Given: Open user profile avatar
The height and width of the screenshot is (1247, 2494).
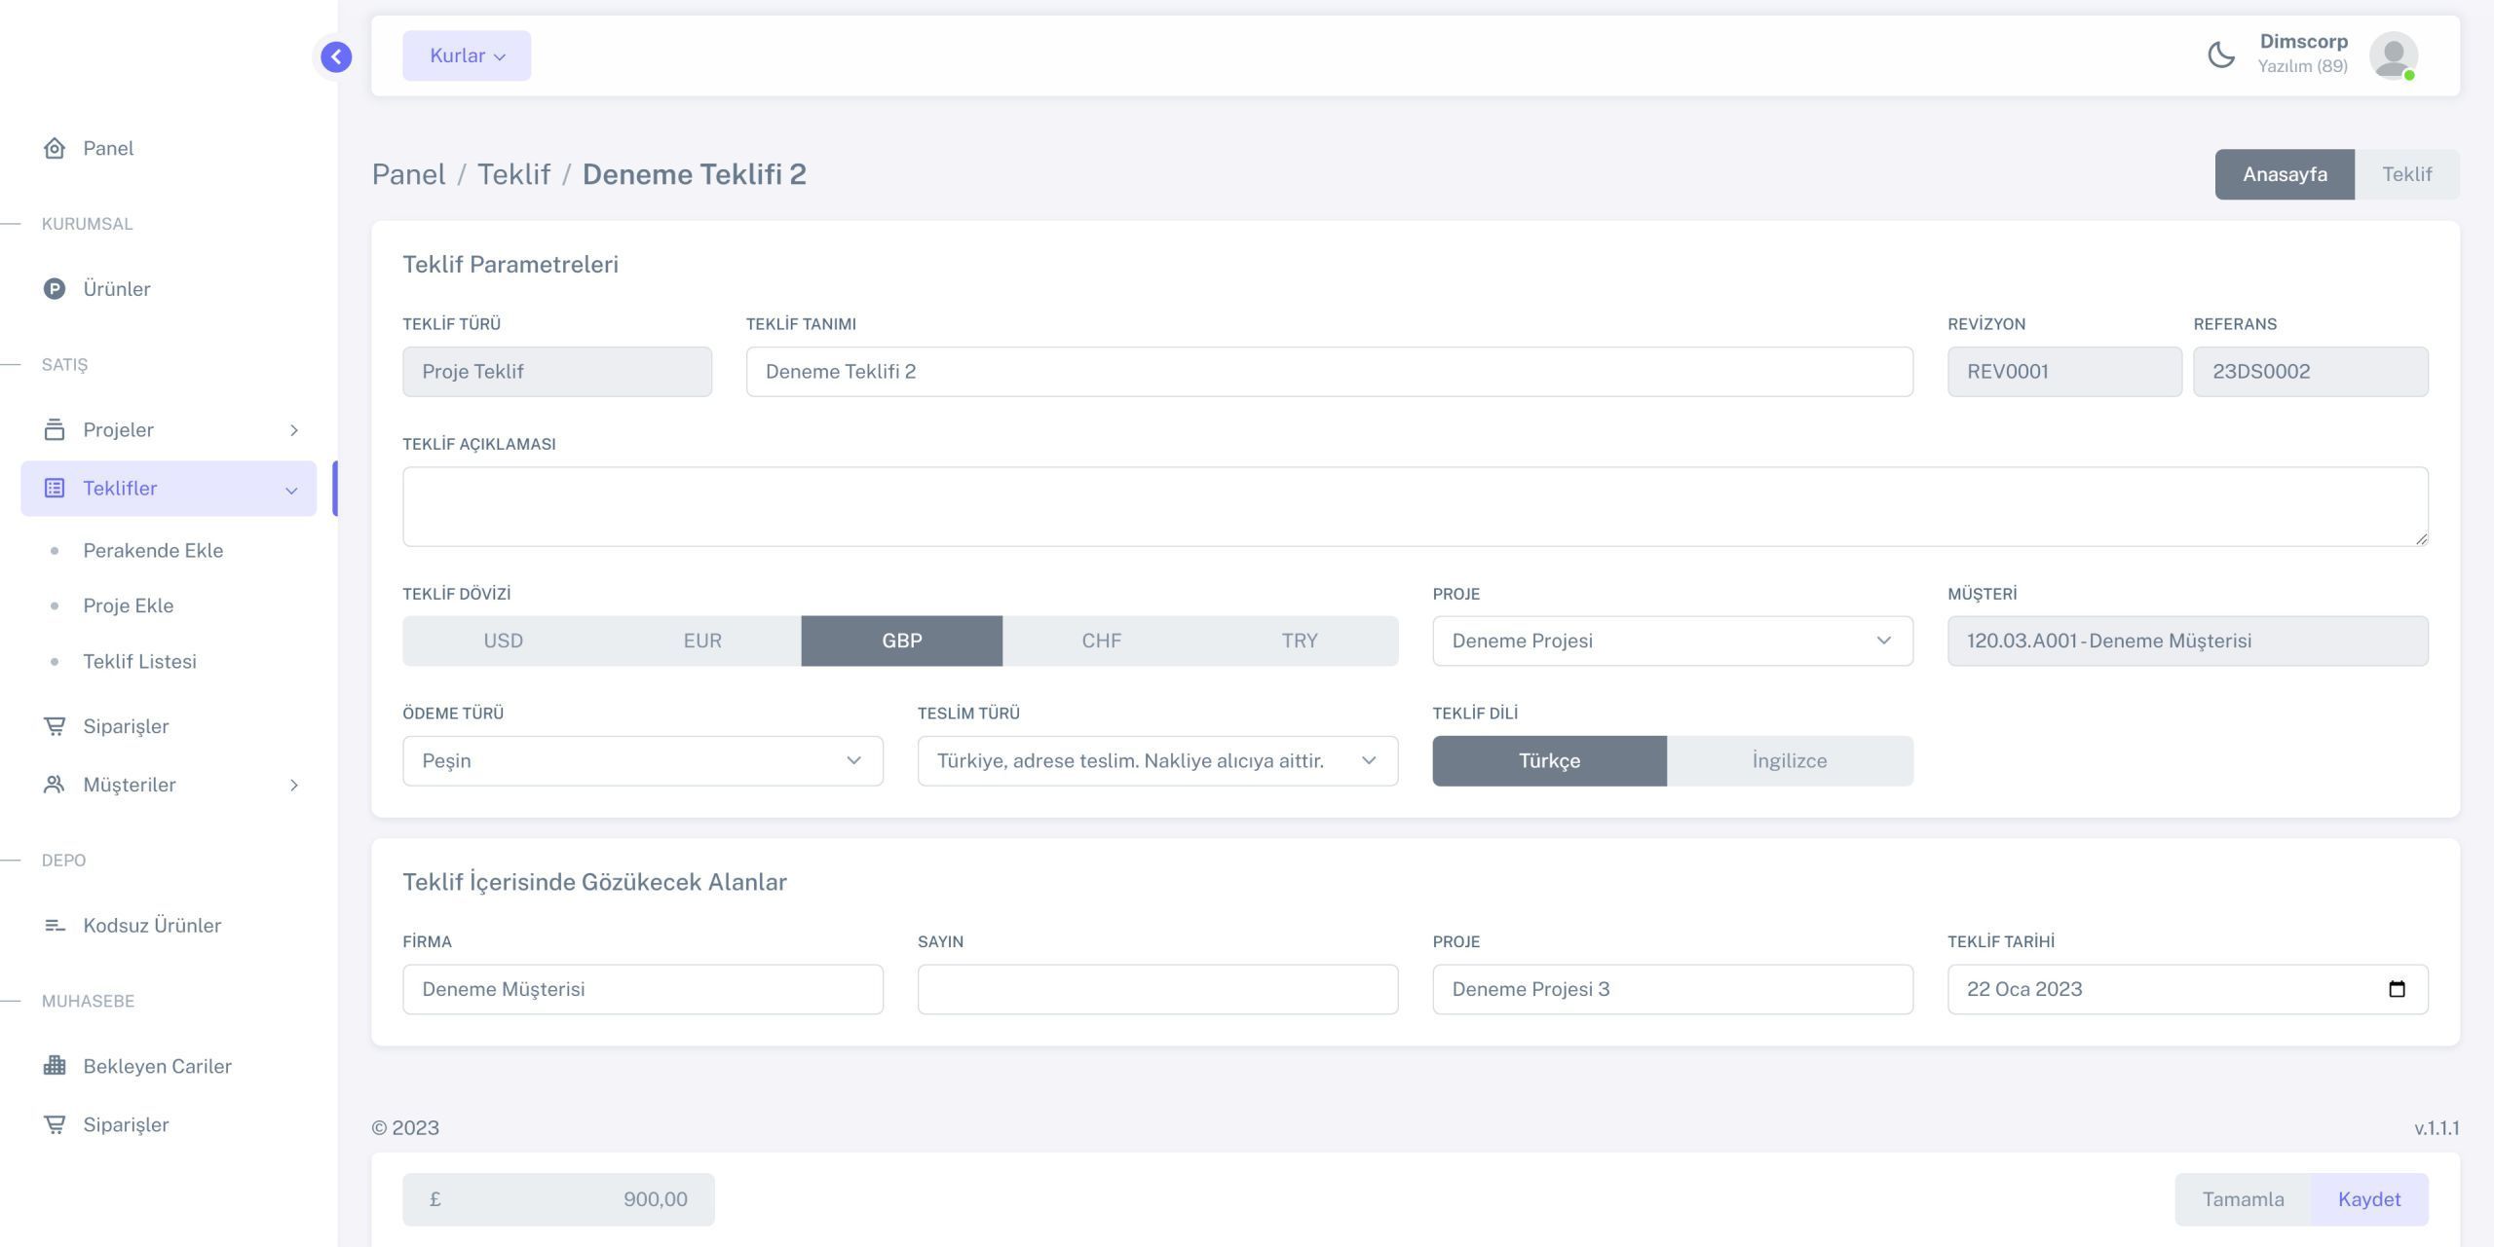Looking at the screenshot, I should coord(2393,55).
